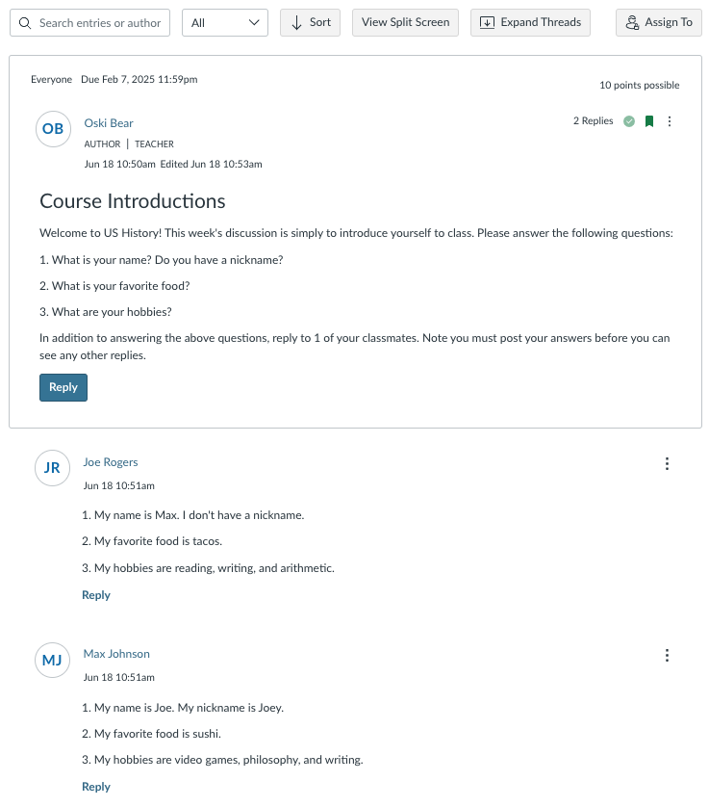Open the kebab menu on Joe Rogers' reply
709x807 pixels.
tap(667, 463)
